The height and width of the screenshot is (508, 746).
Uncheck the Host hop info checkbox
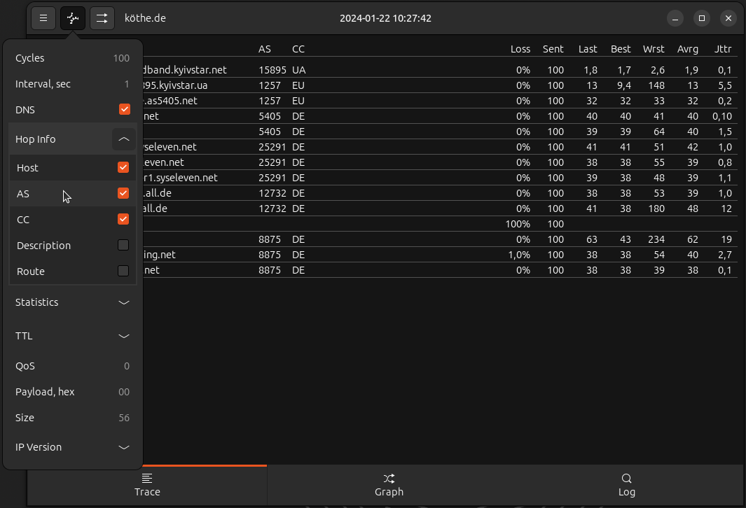(x=123, y=167)
